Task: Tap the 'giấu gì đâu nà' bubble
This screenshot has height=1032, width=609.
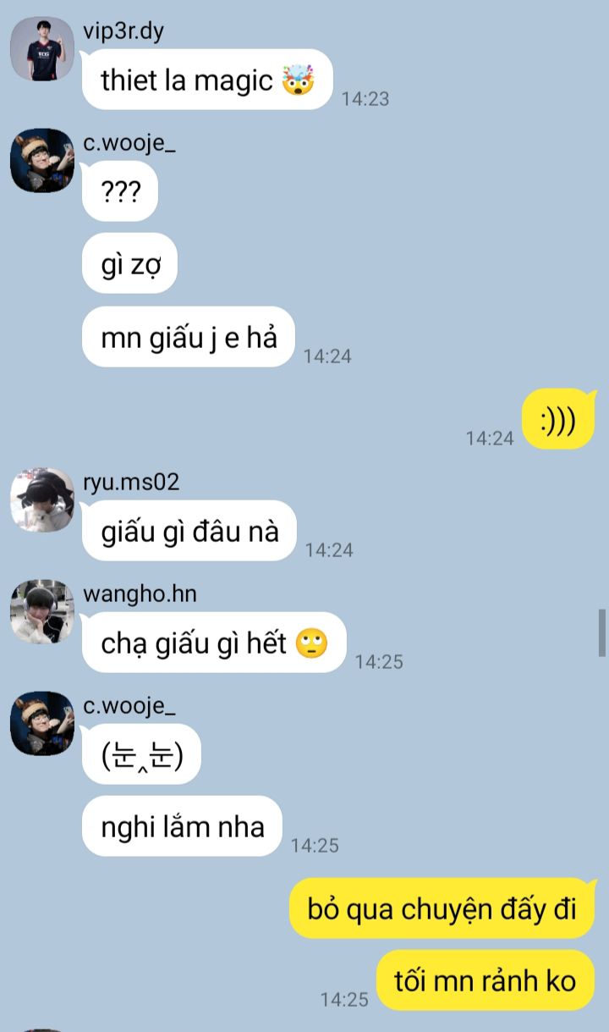Action: pyautogui.click(x=189, y=531)
